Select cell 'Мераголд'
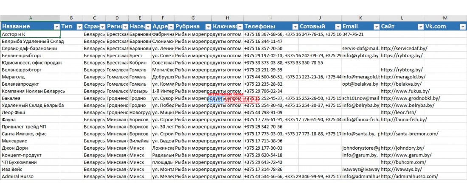The image size is (467, 195). point(31,77)
